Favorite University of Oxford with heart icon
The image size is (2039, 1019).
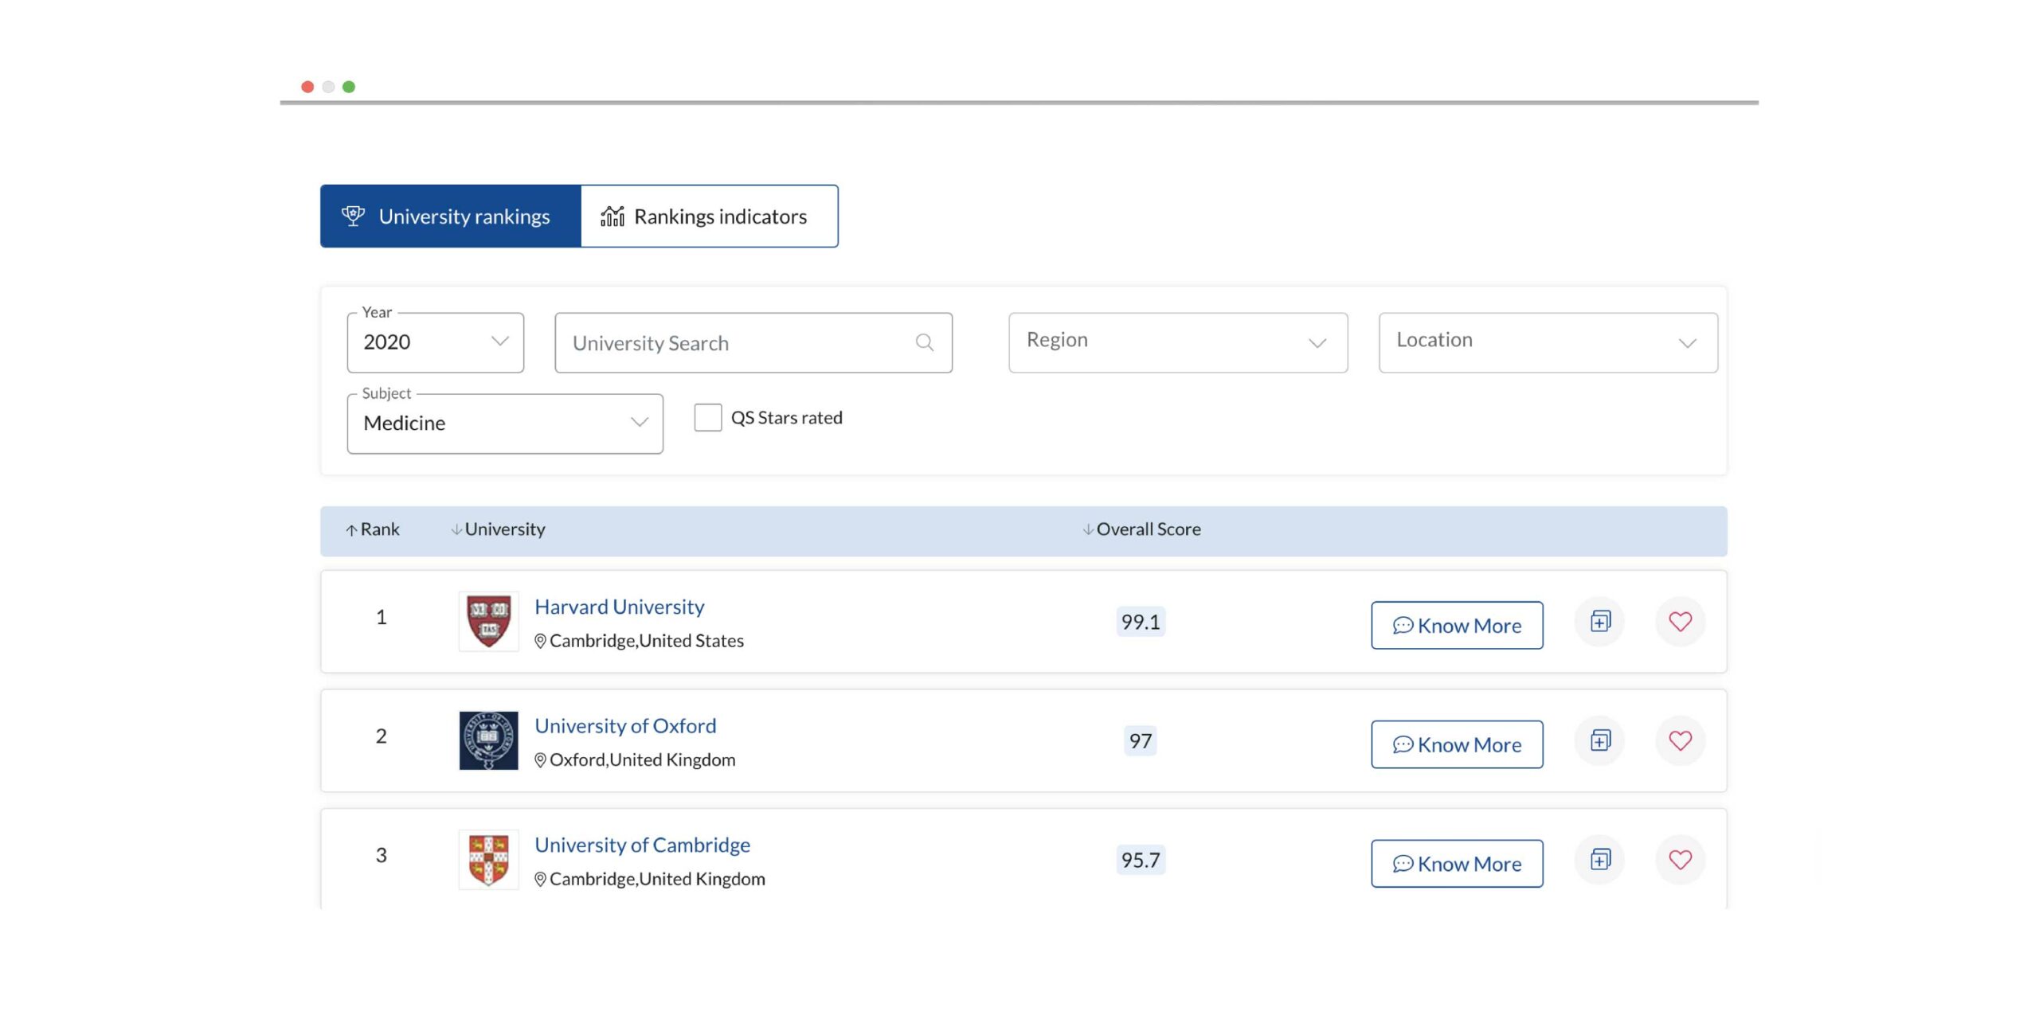coord(1681,740)
